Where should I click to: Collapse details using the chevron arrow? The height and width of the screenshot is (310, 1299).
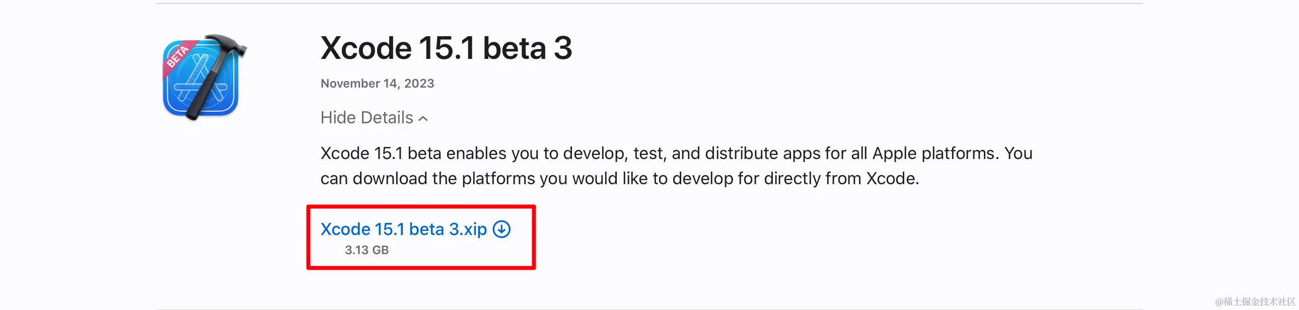(x=423, y=119)
